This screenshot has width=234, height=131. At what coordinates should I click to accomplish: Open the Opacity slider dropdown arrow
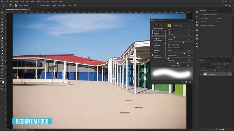pyautogui.click(x=51, y=5)
